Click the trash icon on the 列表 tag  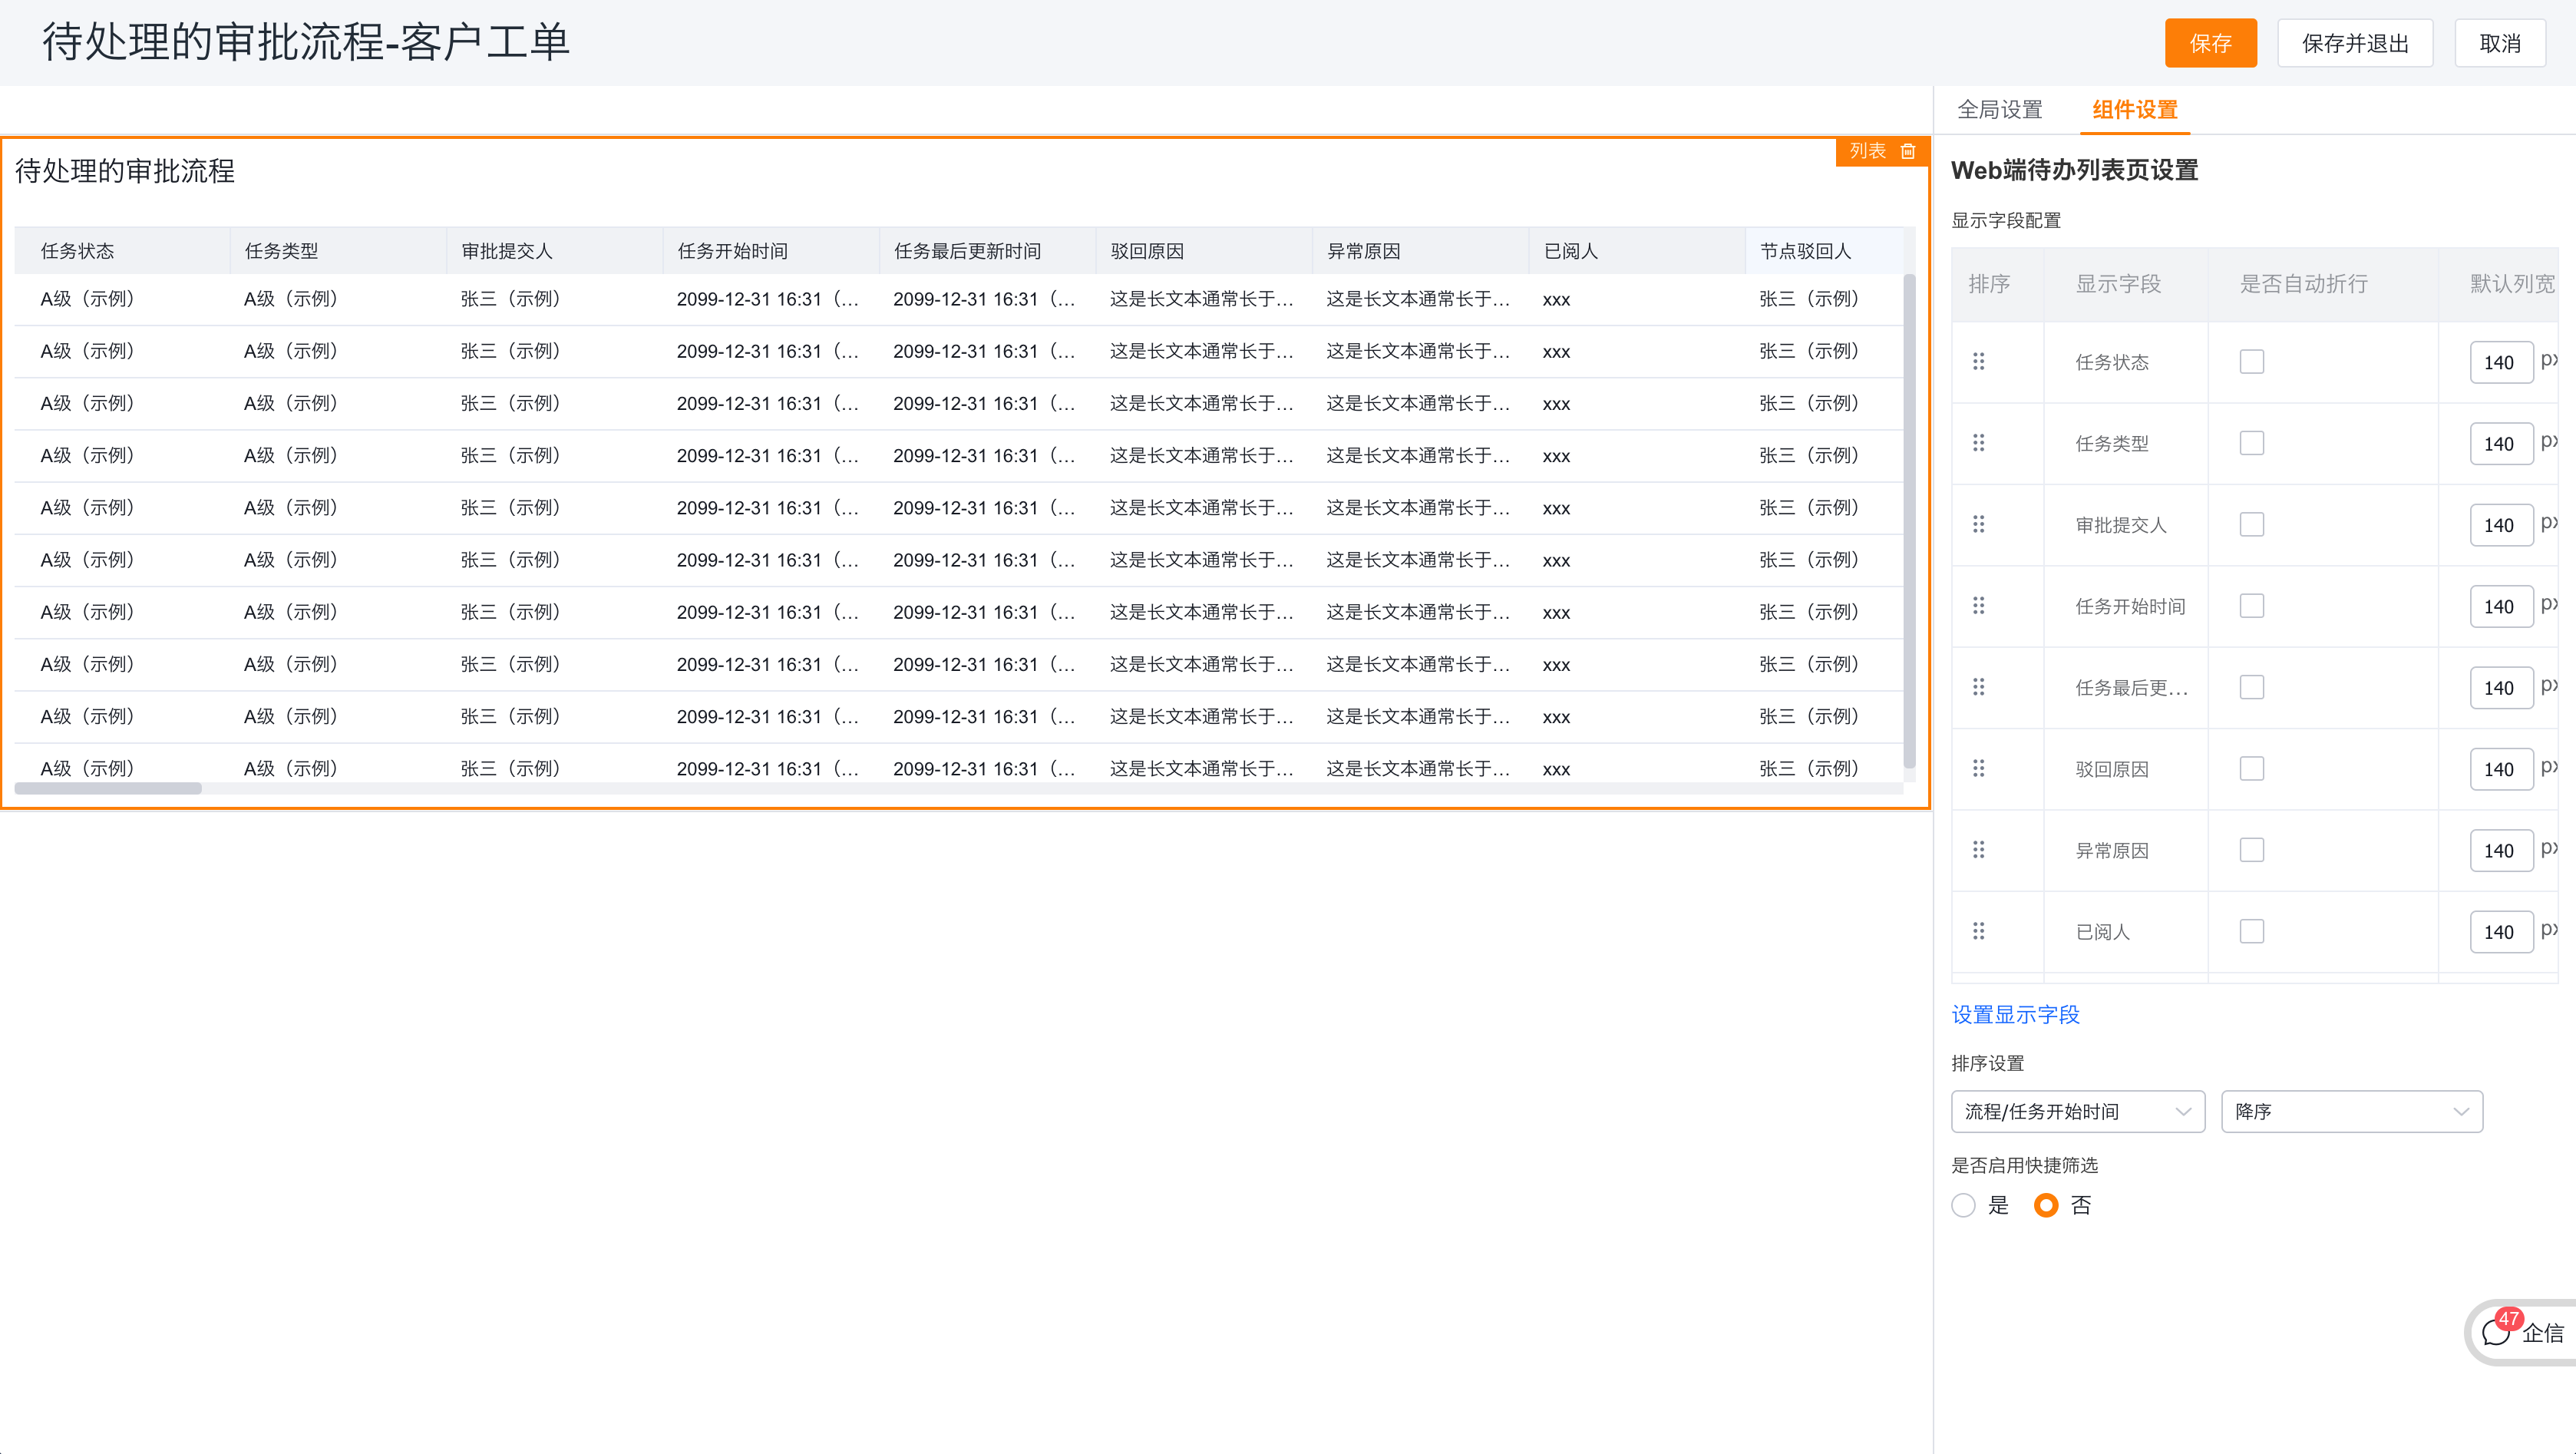(x=1908, y=151)
